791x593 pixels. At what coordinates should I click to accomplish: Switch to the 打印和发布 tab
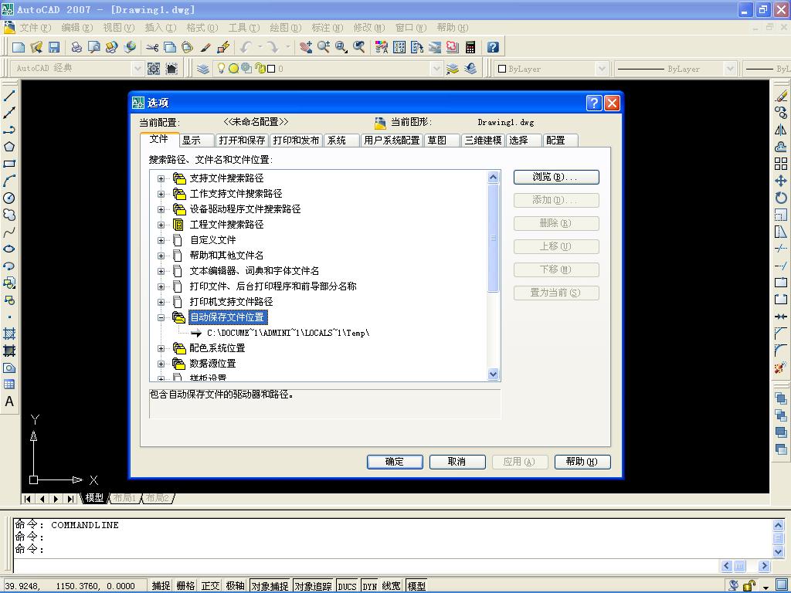[x=296, y=141]
